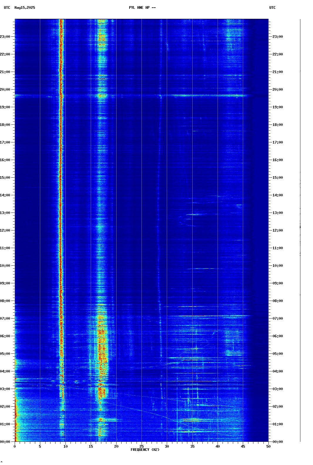The image size is (313, 465).
Task: Select the left 17:00 time label
Action: (5, 142)
